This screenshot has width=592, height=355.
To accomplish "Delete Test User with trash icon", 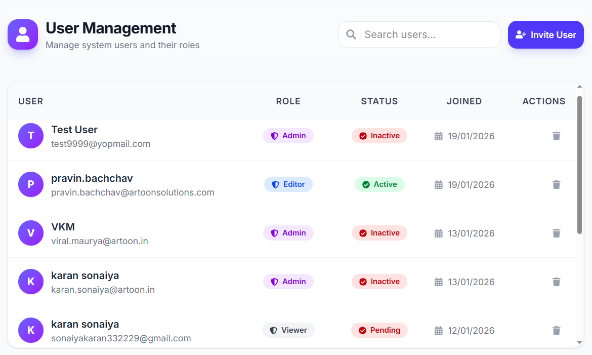I will pyautogui.click(x=556, y=136).
